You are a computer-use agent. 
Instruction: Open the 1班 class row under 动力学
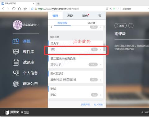[x=75, y=50]
